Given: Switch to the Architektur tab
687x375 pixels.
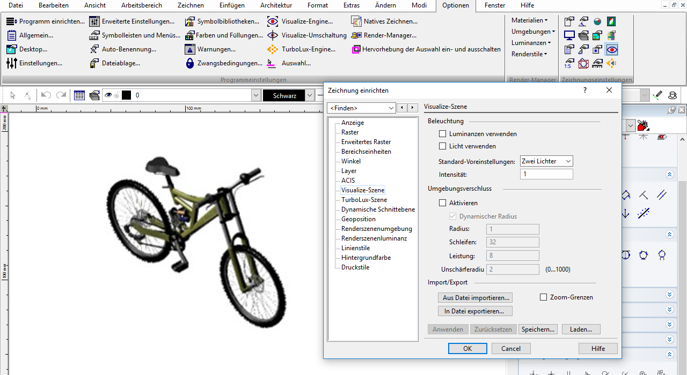Looking at the screenshot, I should click(276, 5).
